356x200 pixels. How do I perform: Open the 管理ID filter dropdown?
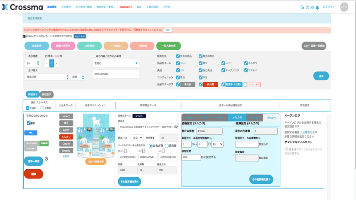click(116, 63)
